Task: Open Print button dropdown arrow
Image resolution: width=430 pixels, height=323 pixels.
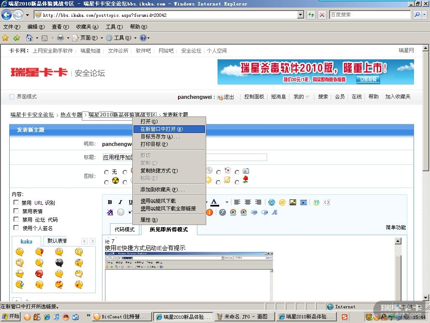Action: [x=68, y=38]
